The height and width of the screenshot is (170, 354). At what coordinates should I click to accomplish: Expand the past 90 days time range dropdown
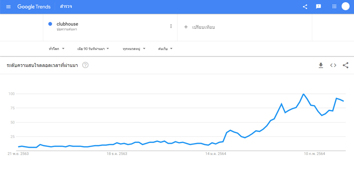(93, 49)
